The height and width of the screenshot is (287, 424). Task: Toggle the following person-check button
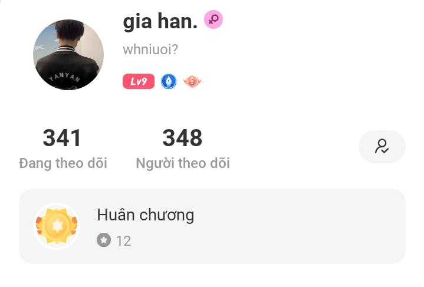[382, 147]
